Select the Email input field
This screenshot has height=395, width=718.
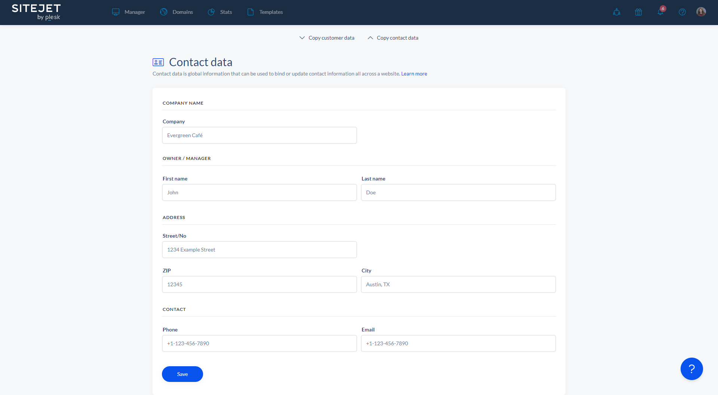click(x=458, y=343)
